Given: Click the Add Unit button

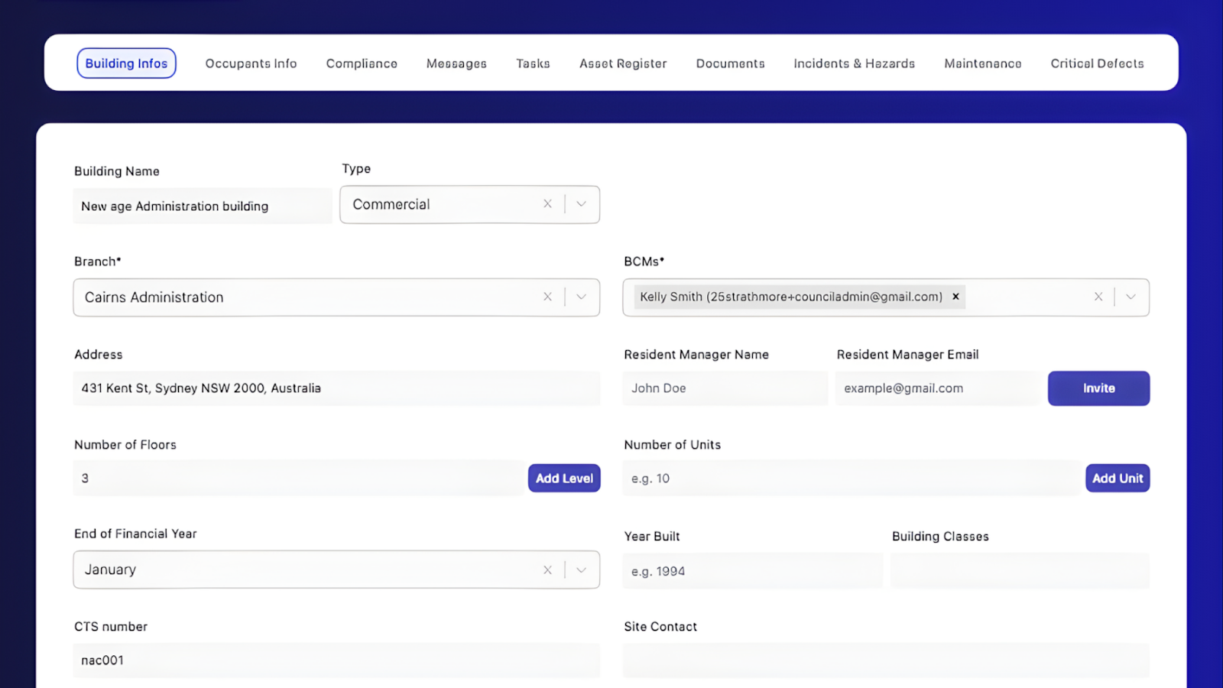Looking at the screenshot, I should tap(1118, 479).
